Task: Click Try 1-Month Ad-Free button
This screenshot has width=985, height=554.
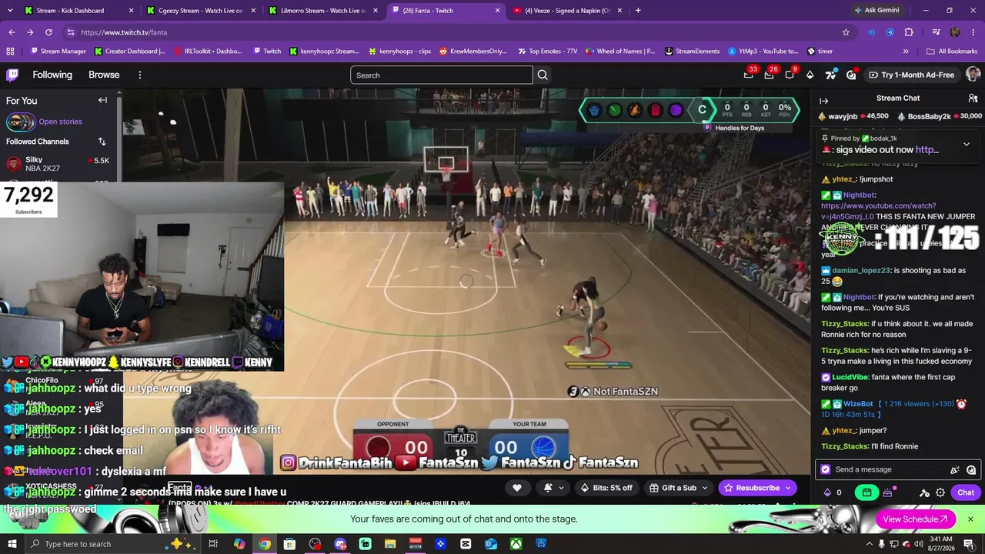Action: coord(911,75)
